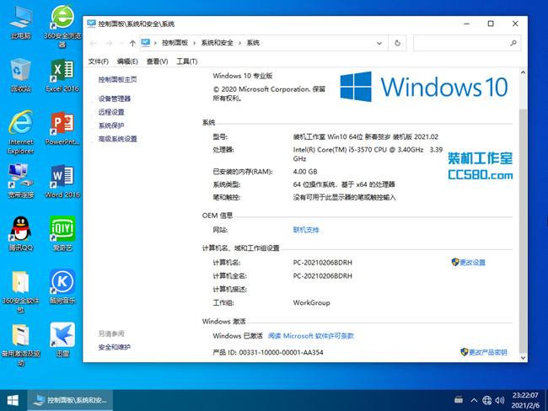Launch the iQIYI (爱奇艺) desktop shortcut
This screenshot has height=411, width=548.
[62, 234]
